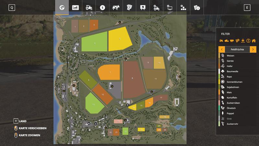The width and height of the screenshot is (259, 146).
Task: Open the tutorial presentation board icon
Action: coord(142,7)
